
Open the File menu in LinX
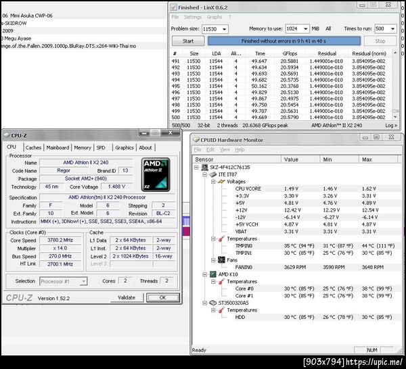coord(175,17)
